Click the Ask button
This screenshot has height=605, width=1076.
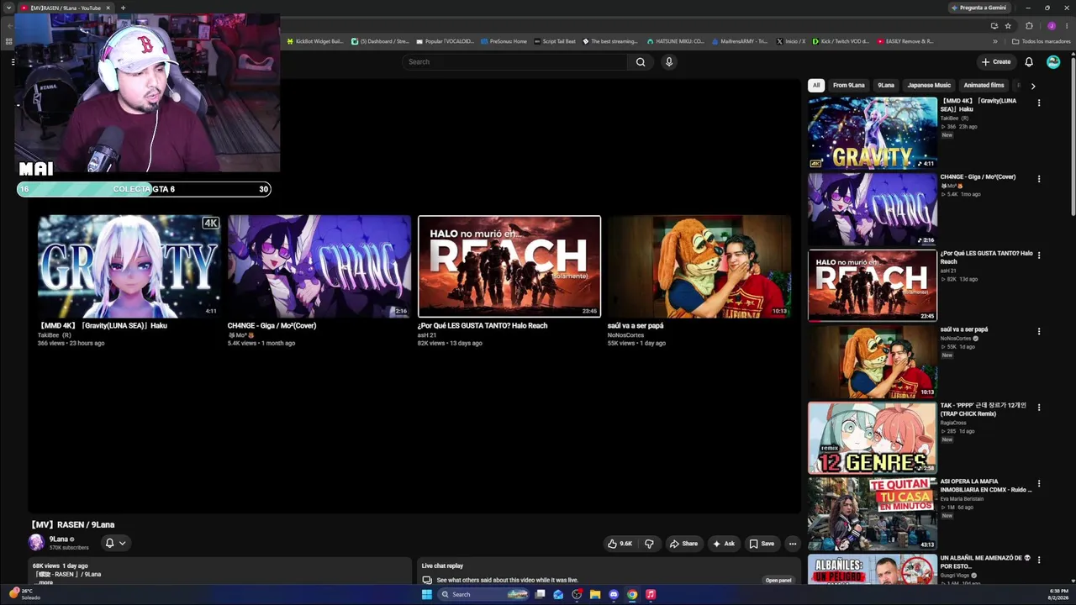pos(724,544)
